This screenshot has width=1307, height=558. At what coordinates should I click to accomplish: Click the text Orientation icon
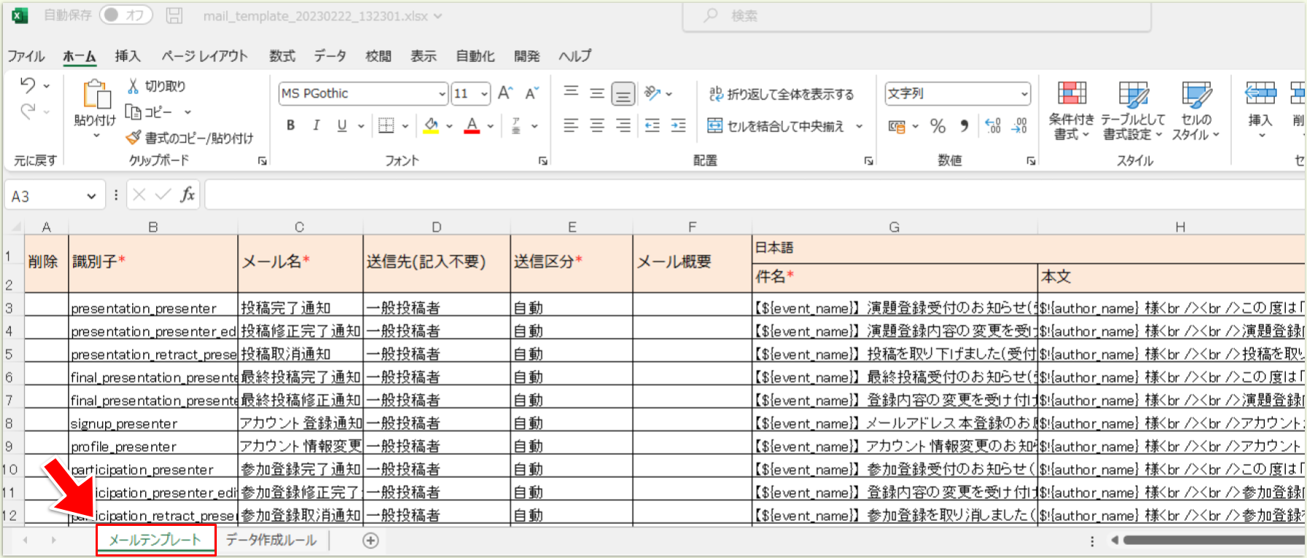pos(652,93)
